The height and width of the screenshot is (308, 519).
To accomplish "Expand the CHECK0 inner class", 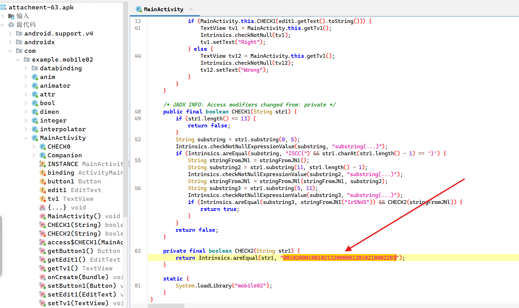I will click(x=33, y=147).
